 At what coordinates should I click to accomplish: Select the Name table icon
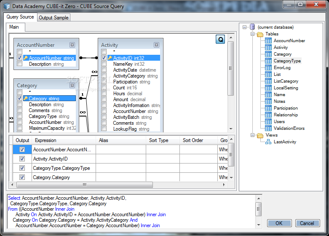268,95
